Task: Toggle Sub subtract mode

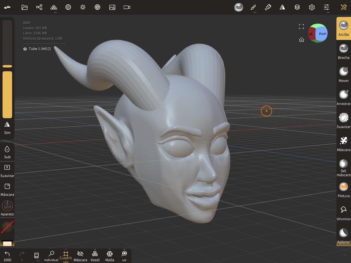Action: 7,152
